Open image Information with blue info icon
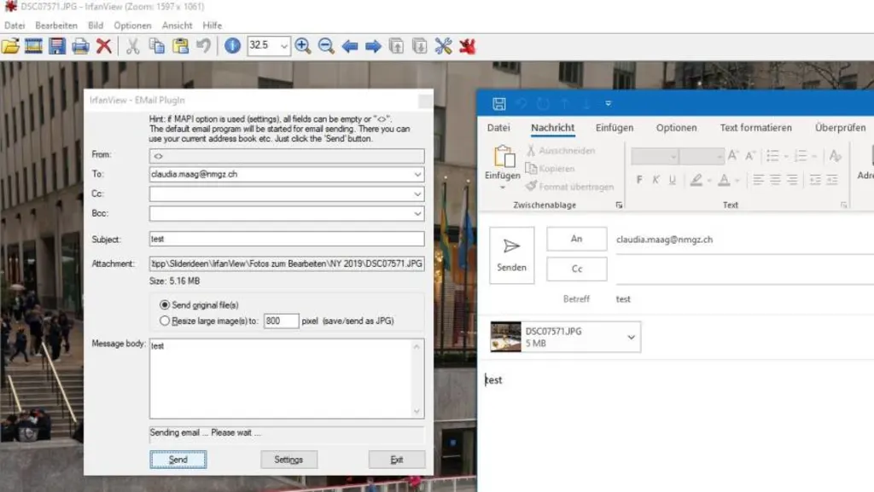The height and width of the screenshot is (492, 874). coord(232,46)
